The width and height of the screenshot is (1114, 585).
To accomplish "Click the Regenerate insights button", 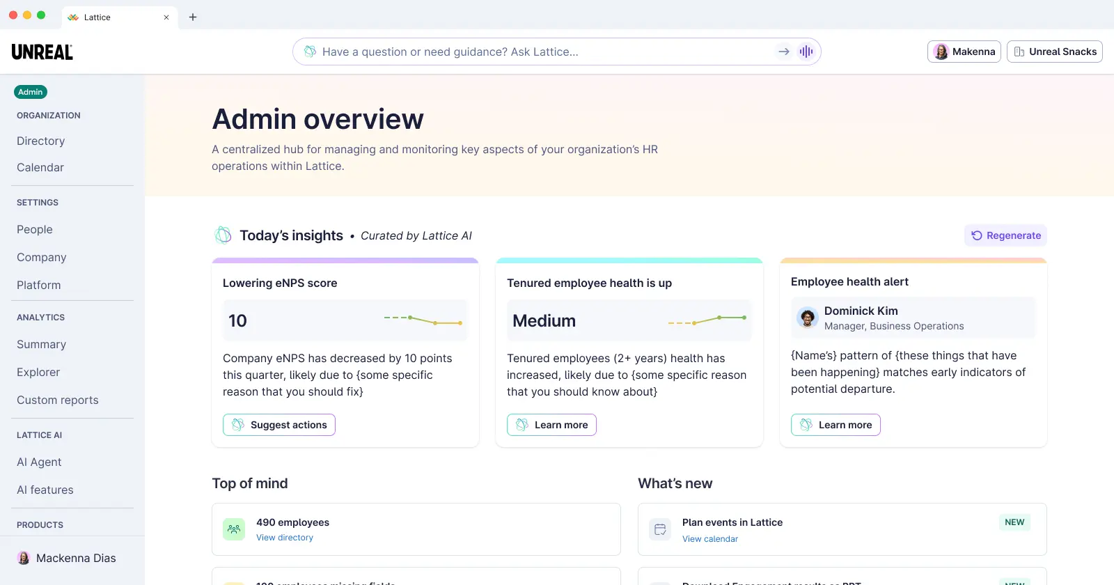I will (1005, 235).
